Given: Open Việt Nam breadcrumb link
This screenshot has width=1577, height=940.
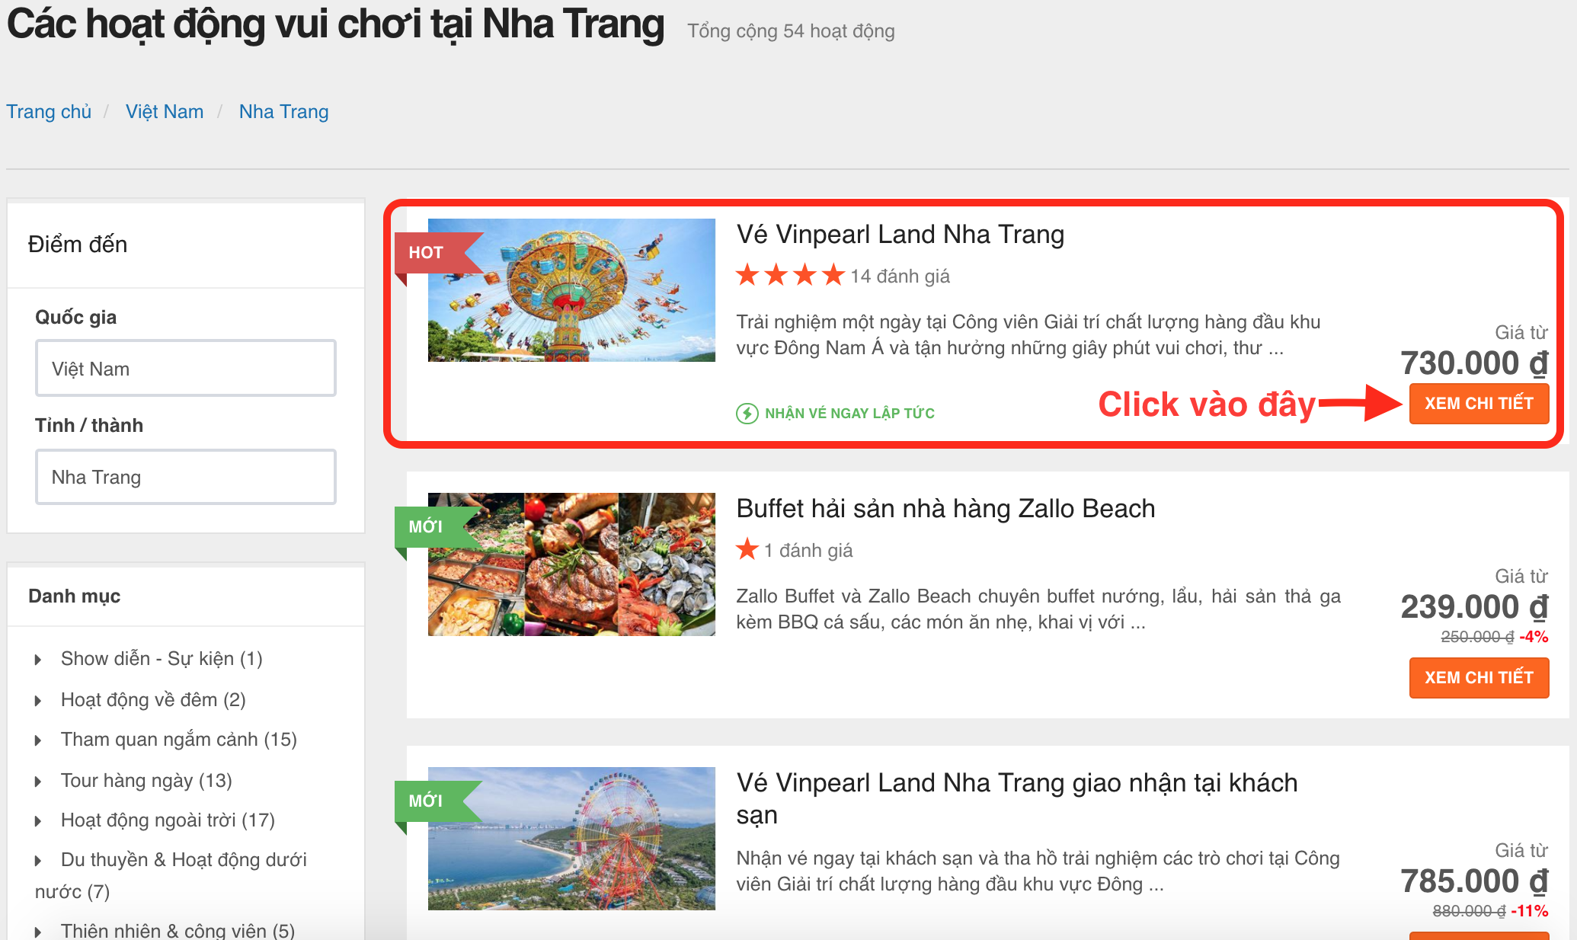Looking at the screenshot, I should point(165,112).
